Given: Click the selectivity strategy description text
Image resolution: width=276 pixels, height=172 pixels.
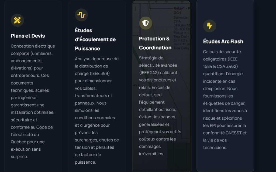Looking at the screenshot, I should (x=160, y=106).
